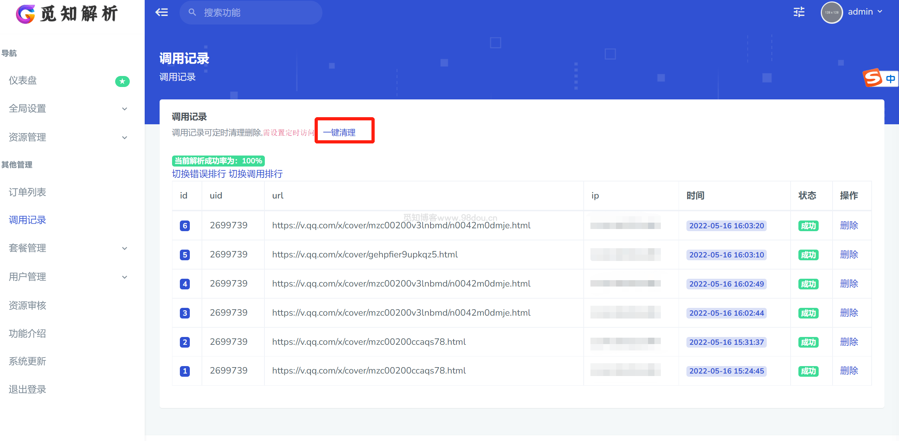The image size is (899, 441).
Task: Open 仪表盘 in the sidebar
Action: 23,81
